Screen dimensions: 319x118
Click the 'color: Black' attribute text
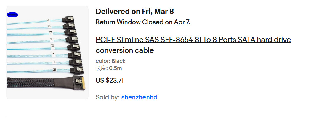click(x=110, y=61)
